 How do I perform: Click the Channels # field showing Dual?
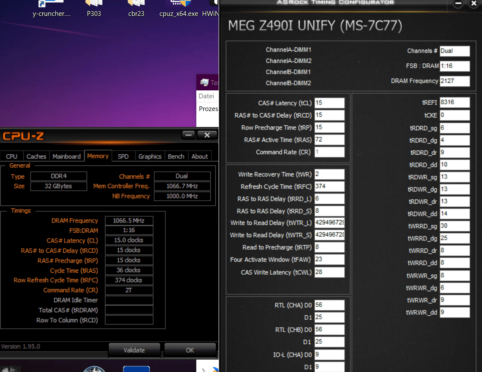click(x=455, y=51)
